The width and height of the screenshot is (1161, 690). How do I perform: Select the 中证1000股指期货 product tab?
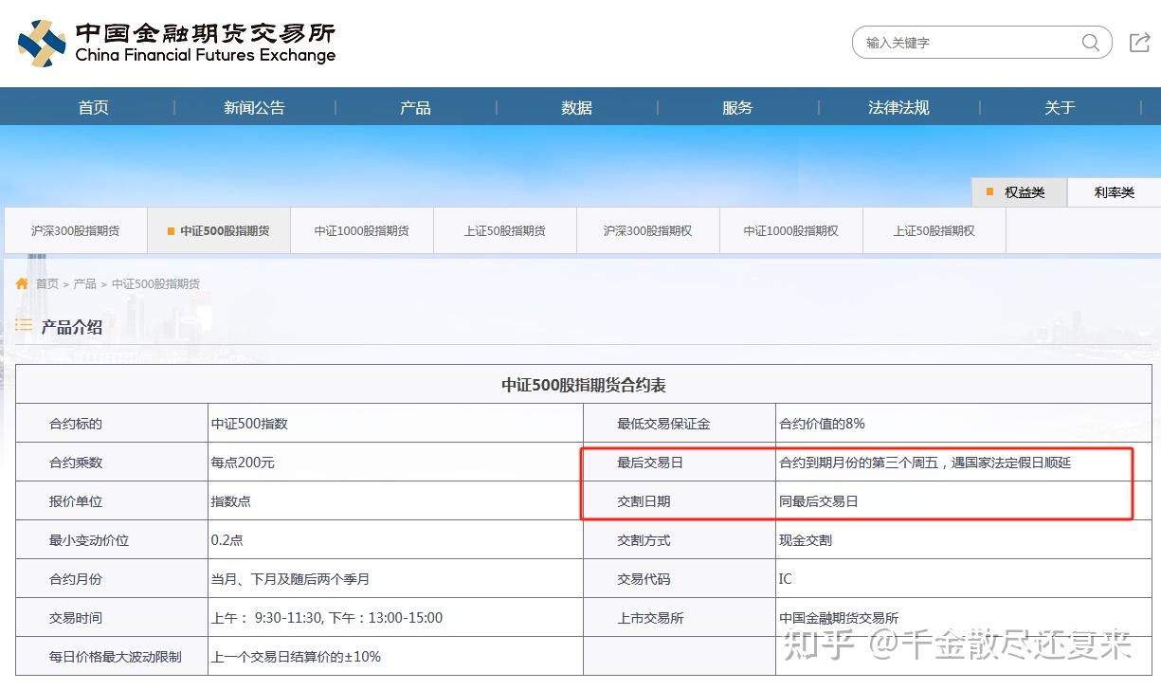tap(361, 229)
